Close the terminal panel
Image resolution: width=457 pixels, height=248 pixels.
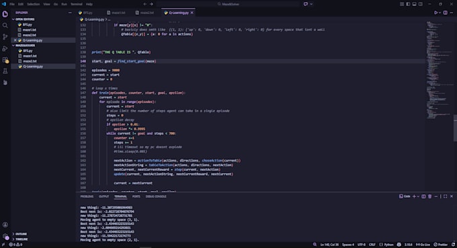[452, 196]
